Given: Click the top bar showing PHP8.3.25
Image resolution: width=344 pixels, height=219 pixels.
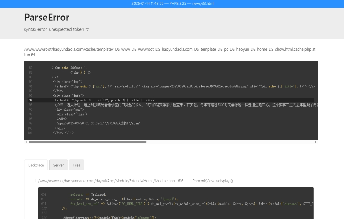Looking at the screenshot, I should pyautogui.click(x=172, y=3).
